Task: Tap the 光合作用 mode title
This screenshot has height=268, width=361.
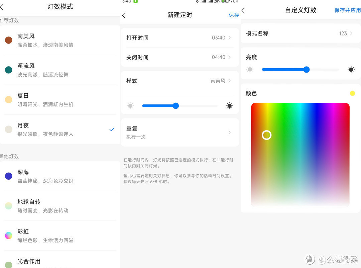Action: tap(29, 261)
